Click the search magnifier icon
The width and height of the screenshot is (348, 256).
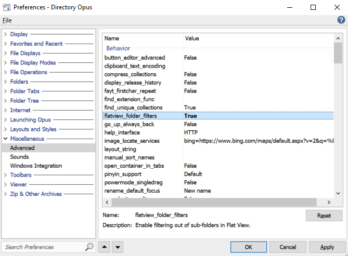89,247
